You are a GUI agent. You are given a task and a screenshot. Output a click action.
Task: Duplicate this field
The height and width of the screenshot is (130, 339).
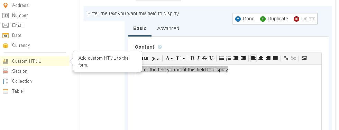pyautogui.click(x=274, y=19)
